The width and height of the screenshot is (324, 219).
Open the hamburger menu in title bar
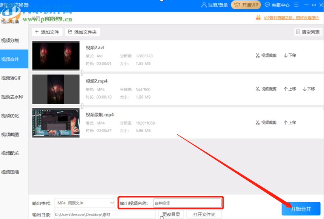296,5
